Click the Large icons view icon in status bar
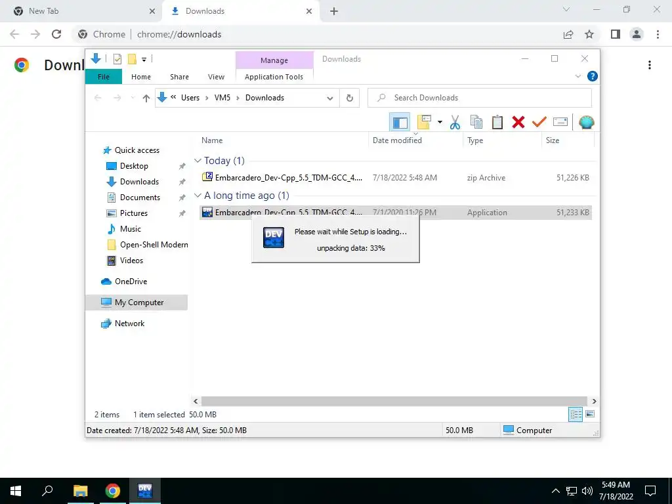 [590, 414]
